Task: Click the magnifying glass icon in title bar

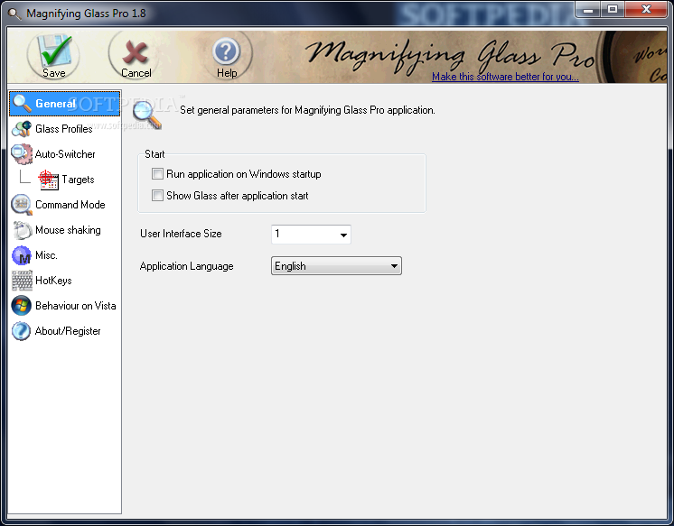Action: click(14, 14)
